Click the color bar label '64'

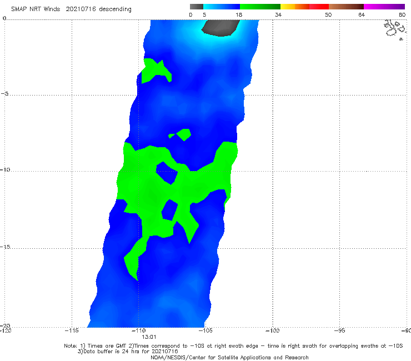point(362,14)
